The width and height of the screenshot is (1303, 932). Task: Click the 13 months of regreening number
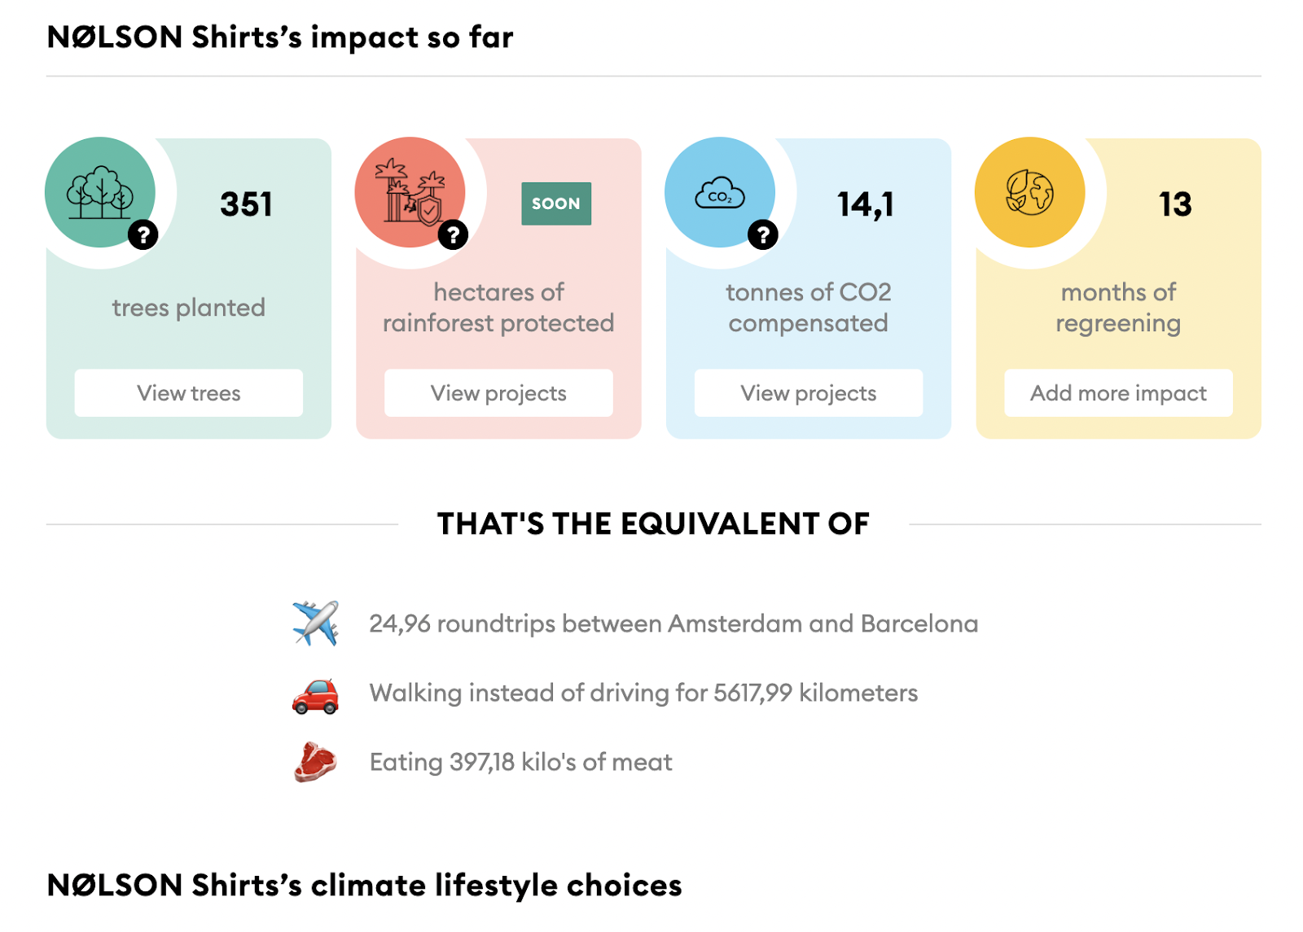tap(1175, 204)
